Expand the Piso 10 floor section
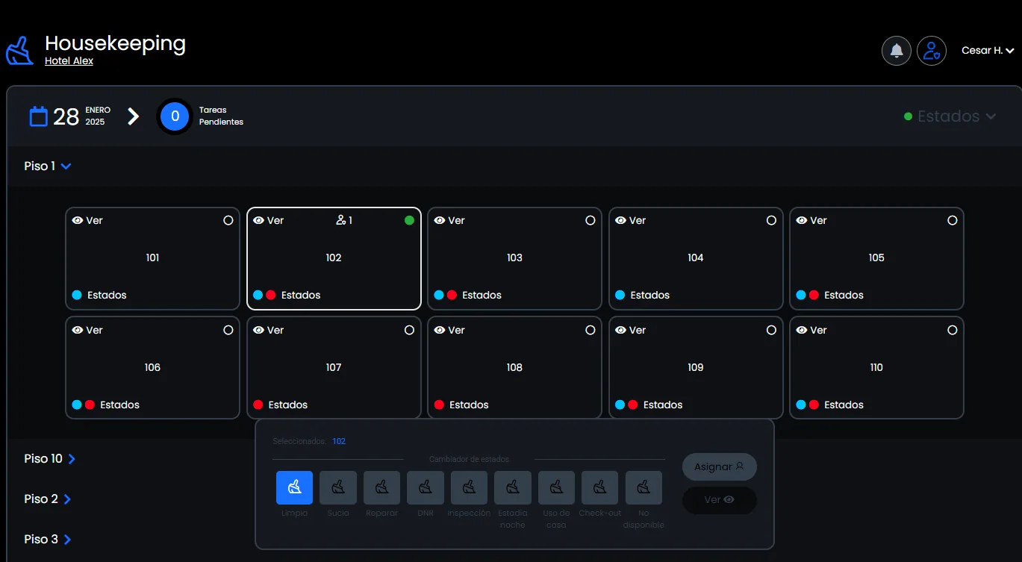The width and height of the screenshot is (1022, 562). [x=50, y=458]
